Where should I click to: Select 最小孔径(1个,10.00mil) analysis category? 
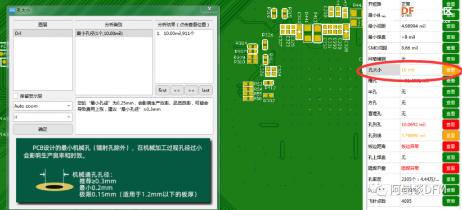pos(114,34)
